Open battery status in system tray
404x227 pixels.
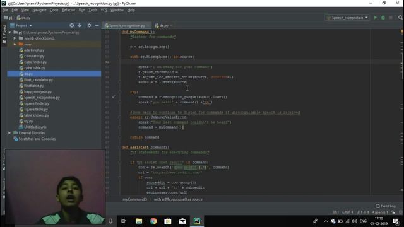[x=340, y=221]
